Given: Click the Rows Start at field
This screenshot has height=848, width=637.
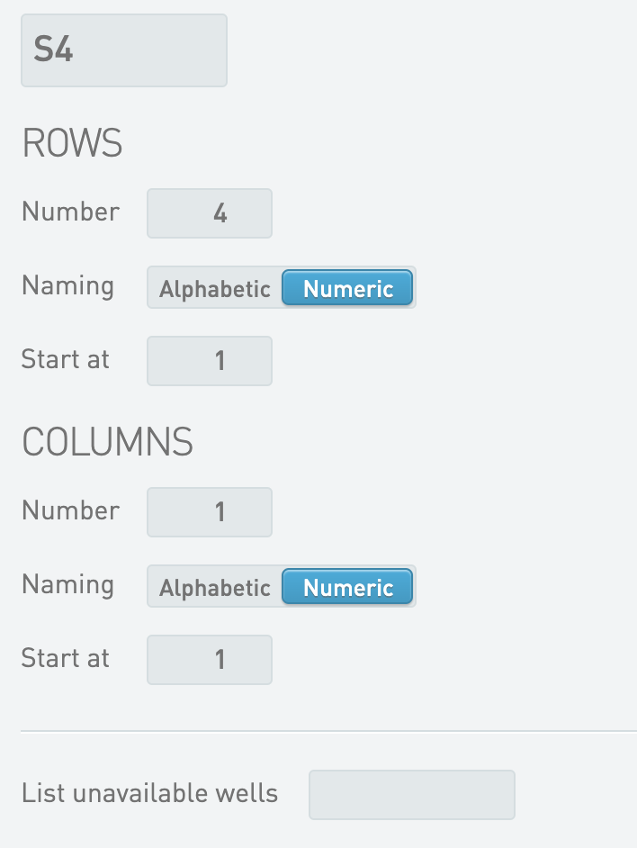Looking at the screenshot, I should 210,361.
